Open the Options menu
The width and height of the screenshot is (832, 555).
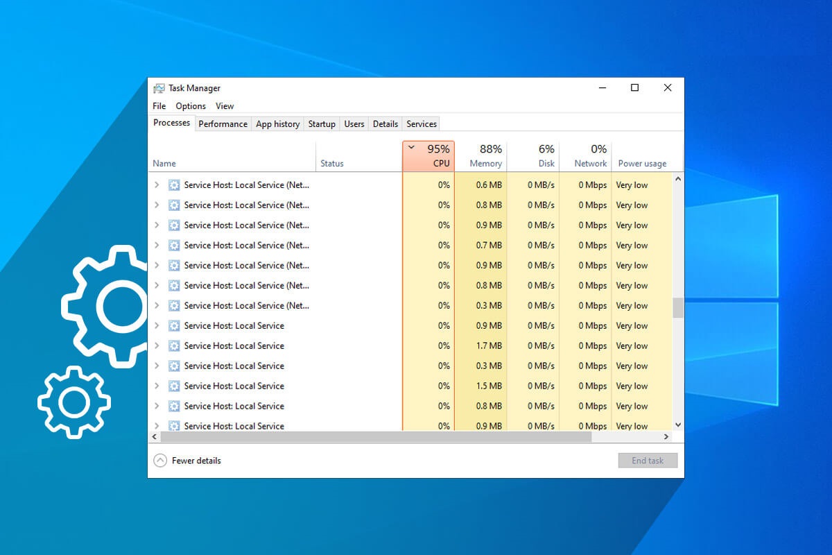coord(191,106)
